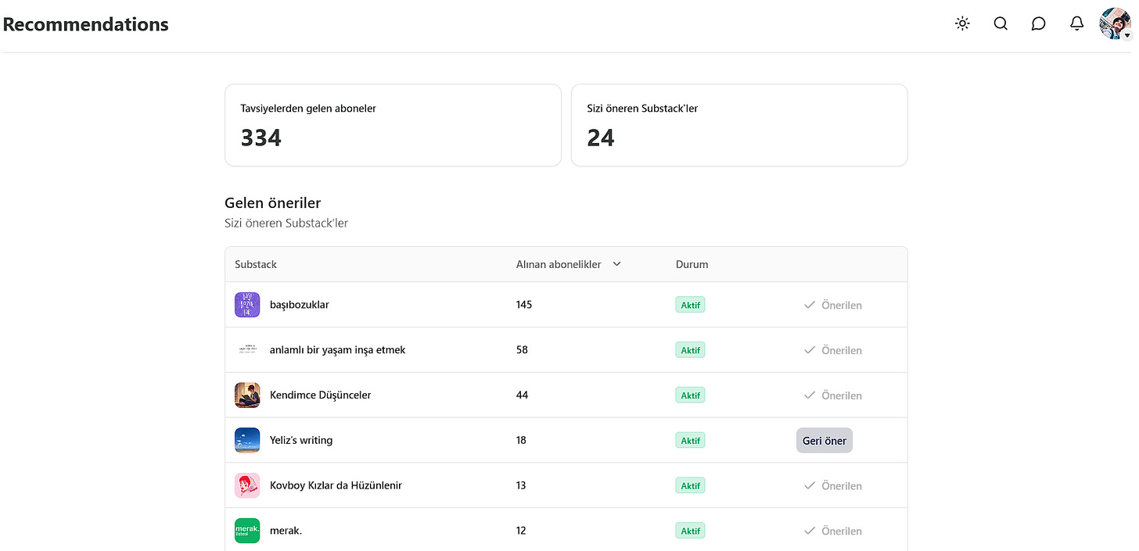This screenshot has width=1139, height=551.
Task: Click Önerilen in the Kendimce Düşünceler row
Action: point(833,395)
